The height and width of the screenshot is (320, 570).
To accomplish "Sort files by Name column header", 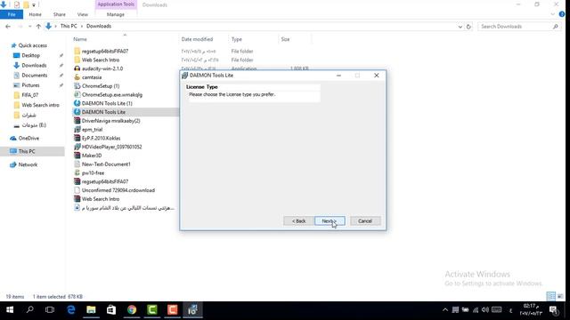I will click(x=80, y=39).
